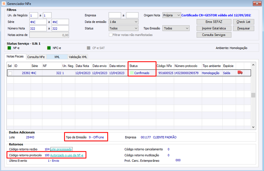Click the Pesquisar button
Screen dimensions: 264x171
pos(244,28)
